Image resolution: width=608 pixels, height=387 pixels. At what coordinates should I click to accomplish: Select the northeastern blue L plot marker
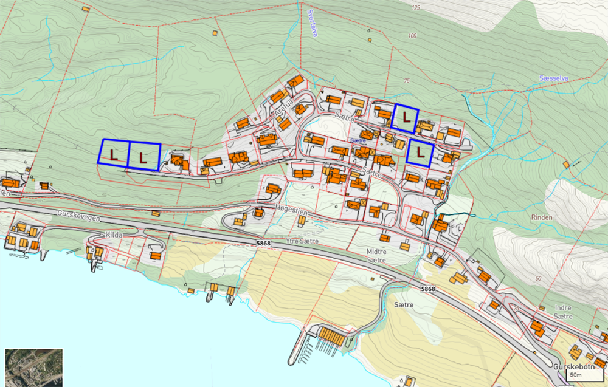(x=406, y=118)
